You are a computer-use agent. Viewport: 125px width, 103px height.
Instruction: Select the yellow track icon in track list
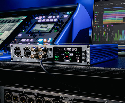(95, 22)
